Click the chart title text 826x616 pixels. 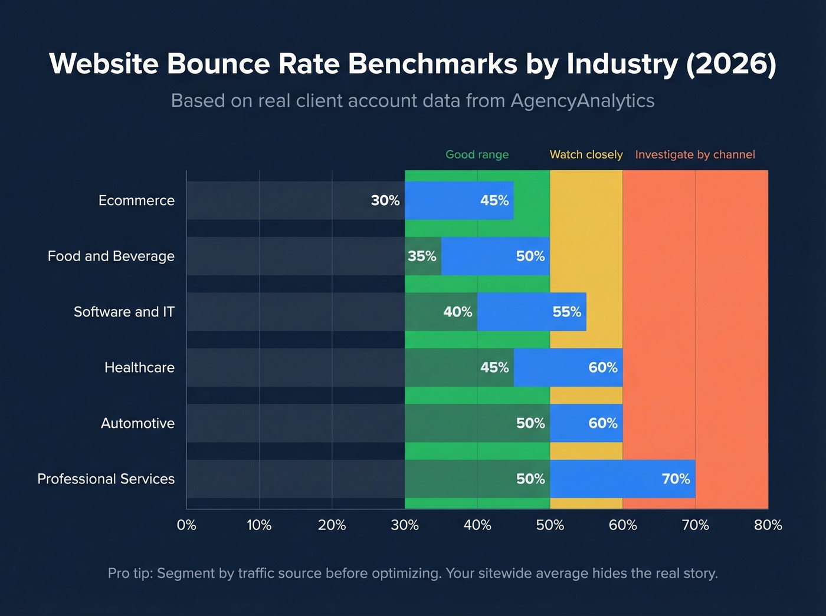413,64
